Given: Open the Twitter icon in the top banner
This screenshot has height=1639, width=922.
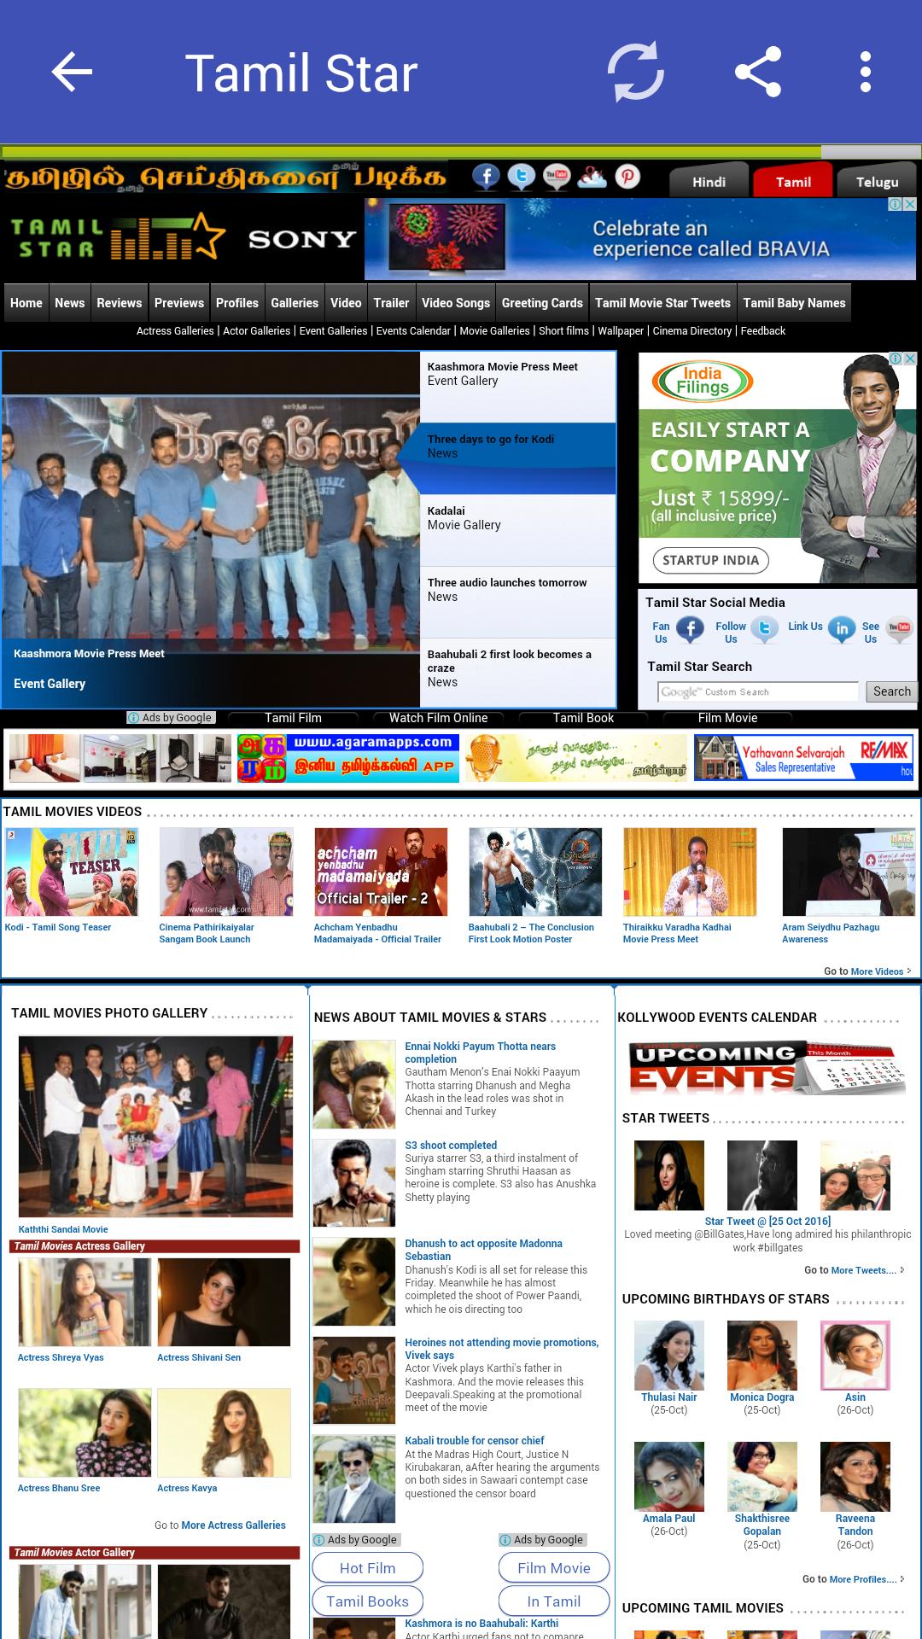Looking at the screenshot, I should [x=522, y=177].
